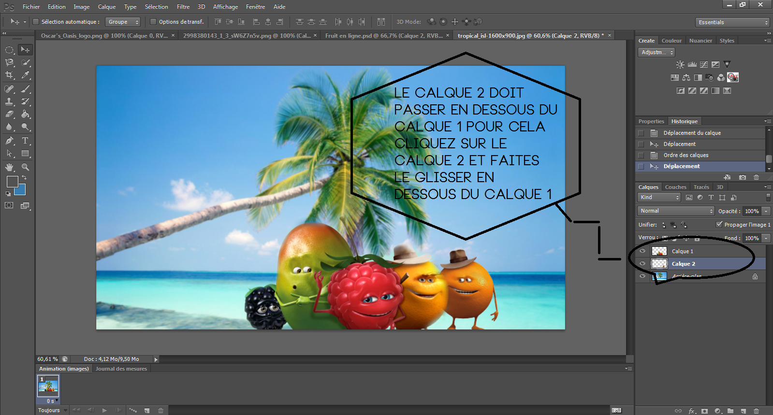The image size is (773, 415).
Task: Set history brush source for Ordre des calques
Action: pos(641,156)
